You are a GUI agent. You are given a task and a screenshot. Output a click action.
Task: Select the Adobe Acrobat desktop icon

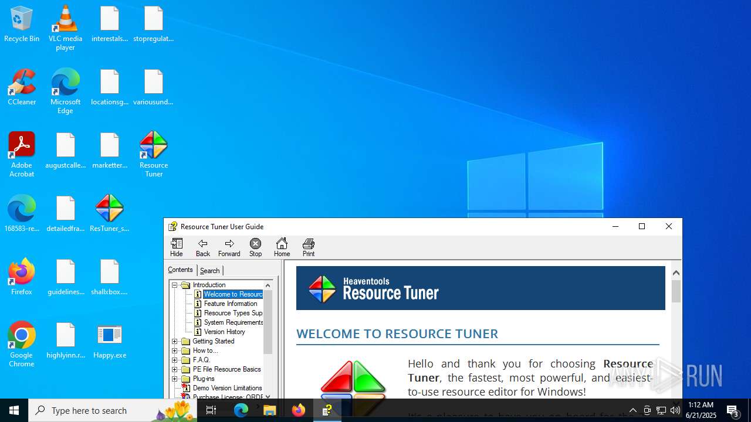coord(22,155)
